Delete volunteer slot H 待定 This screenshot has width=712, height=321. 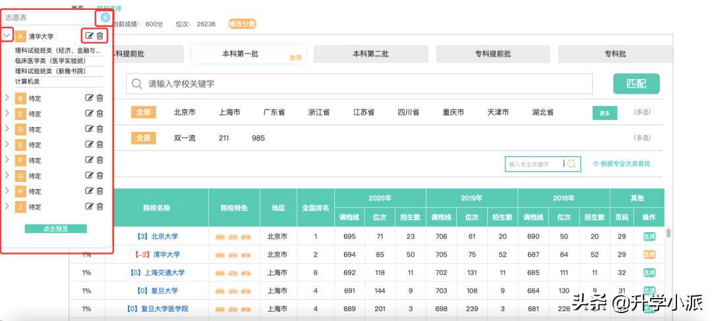click(x=100, y=190)
